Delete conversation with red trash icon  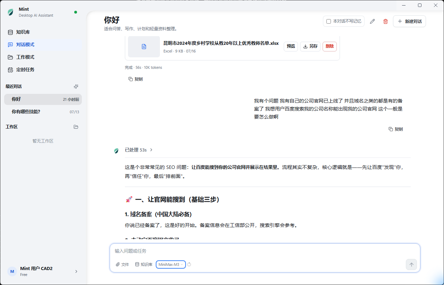tap(385, 22)
